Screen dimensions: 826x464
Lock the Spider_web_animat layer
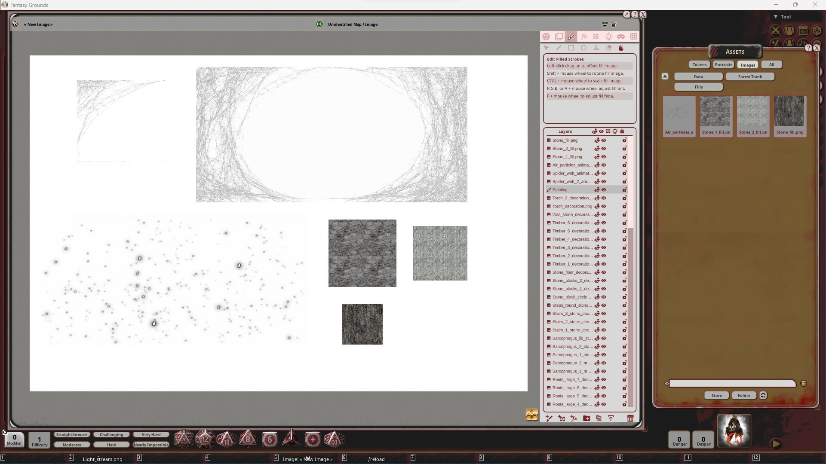pos(625,173)
